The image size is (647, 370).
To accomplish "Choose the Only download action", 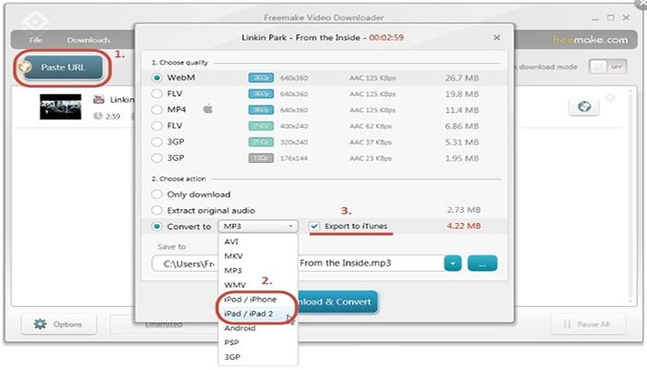I will 157,194.
